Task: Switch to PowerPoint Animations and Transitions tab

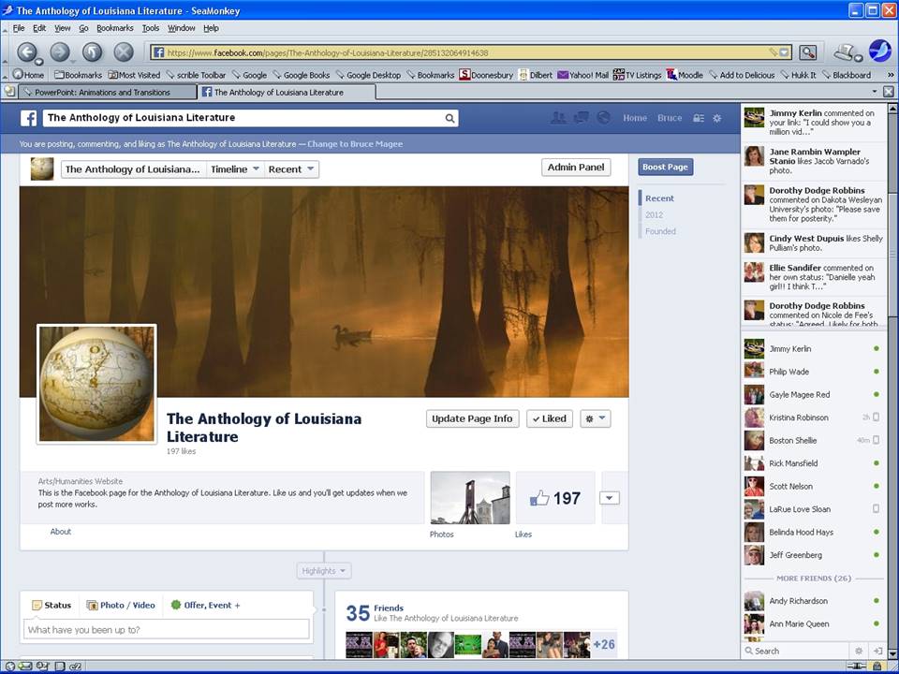Action: [101, 93]
